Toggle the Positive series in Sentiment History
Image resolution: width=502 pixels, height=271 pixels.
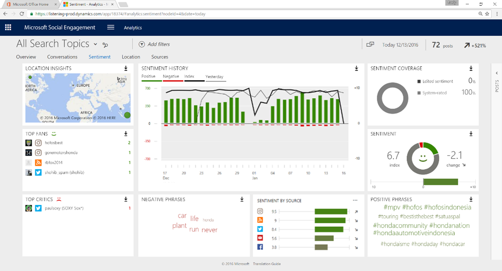coord(149,77)
